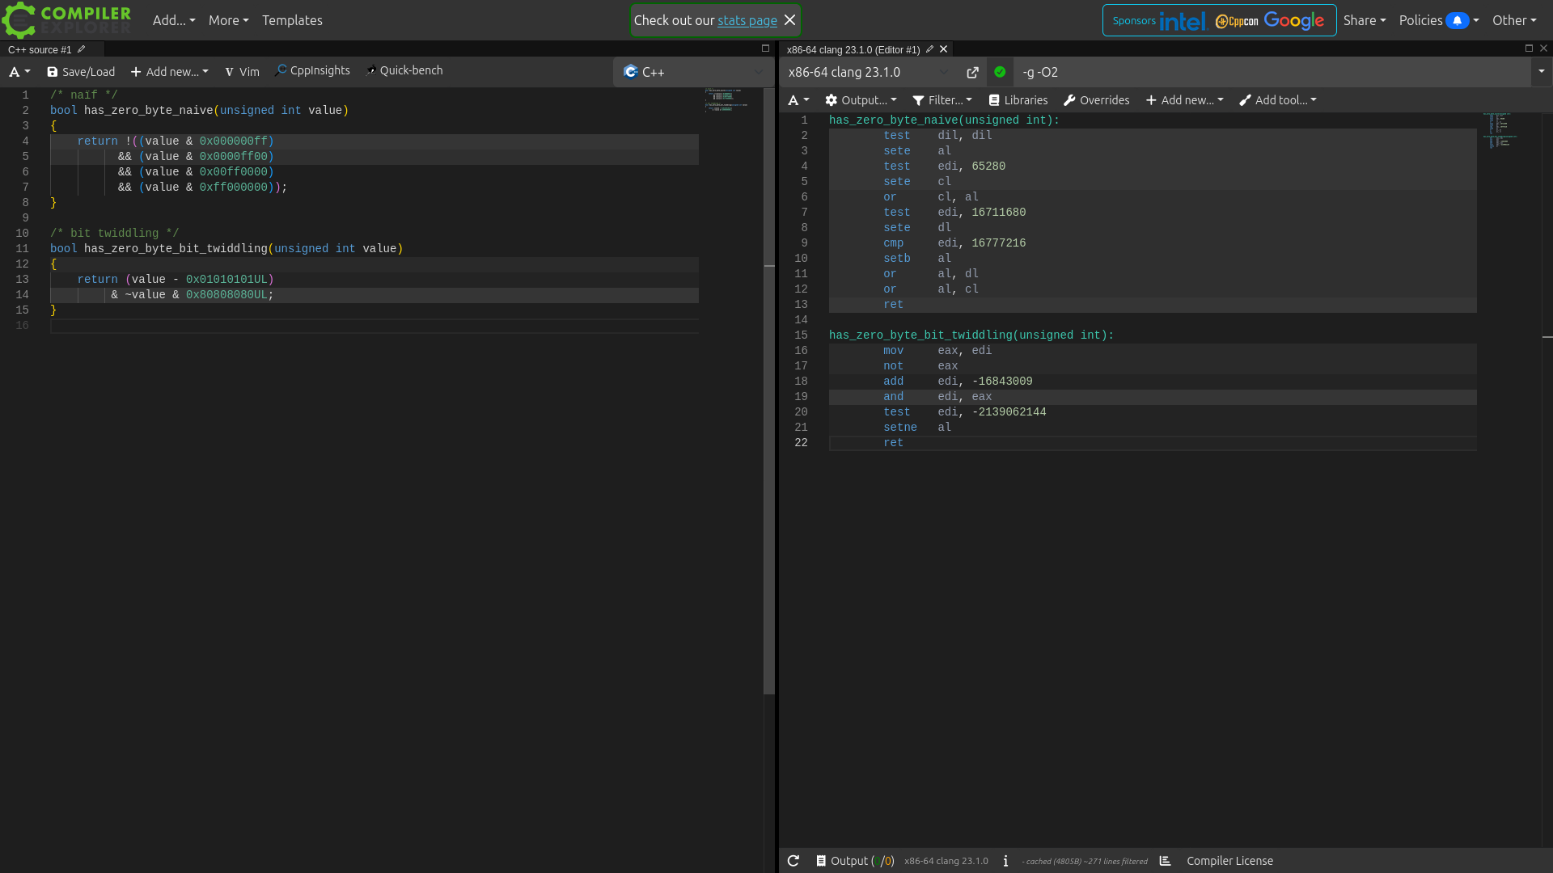Dismiss the stats page notification
1553x873 pixels.
(x=790, y=20)
